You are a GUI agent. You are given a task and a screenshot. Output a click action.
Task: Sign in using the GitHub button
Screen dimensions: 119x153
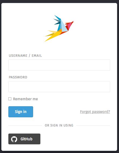pyautogui.click(x=24, y=139)
